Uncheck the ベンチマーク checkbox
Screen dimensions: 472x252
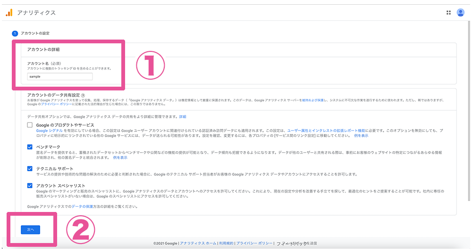(x=30, y=147)
